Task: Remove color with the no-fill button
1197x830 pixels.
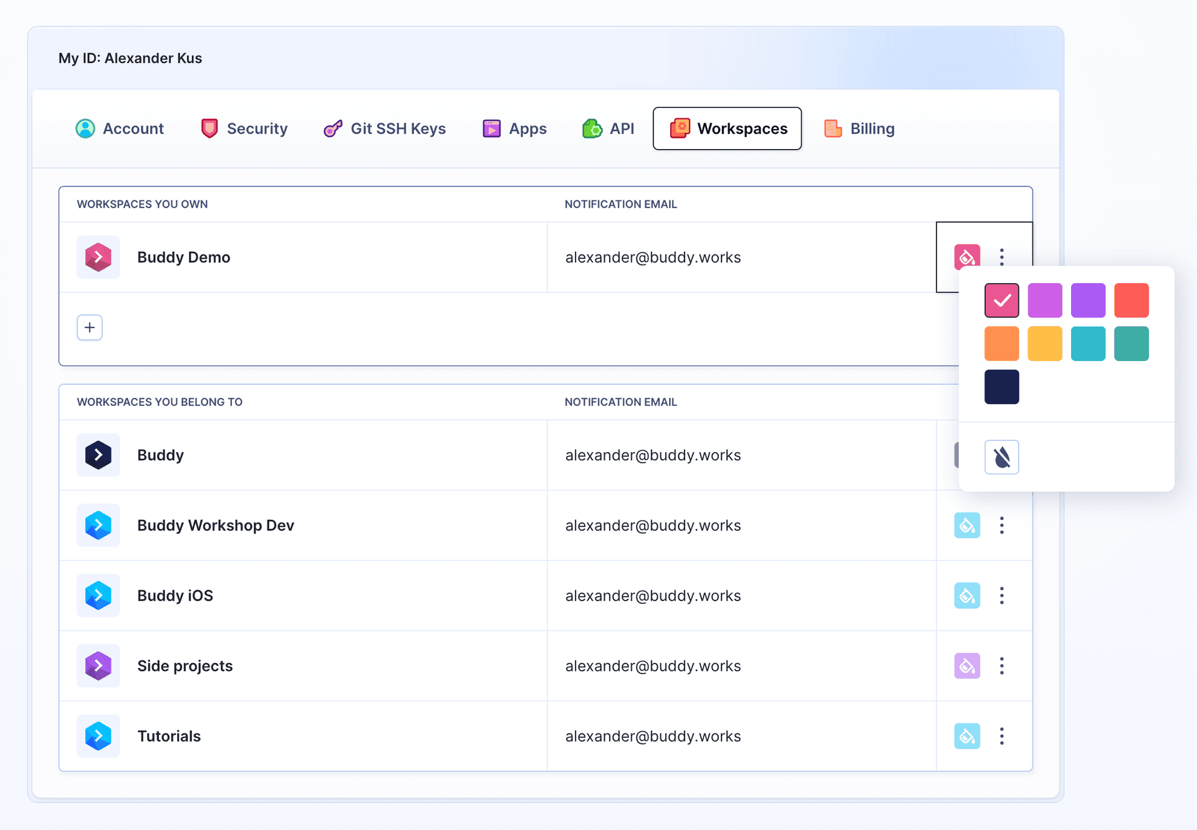Action: click(1002, 457)
